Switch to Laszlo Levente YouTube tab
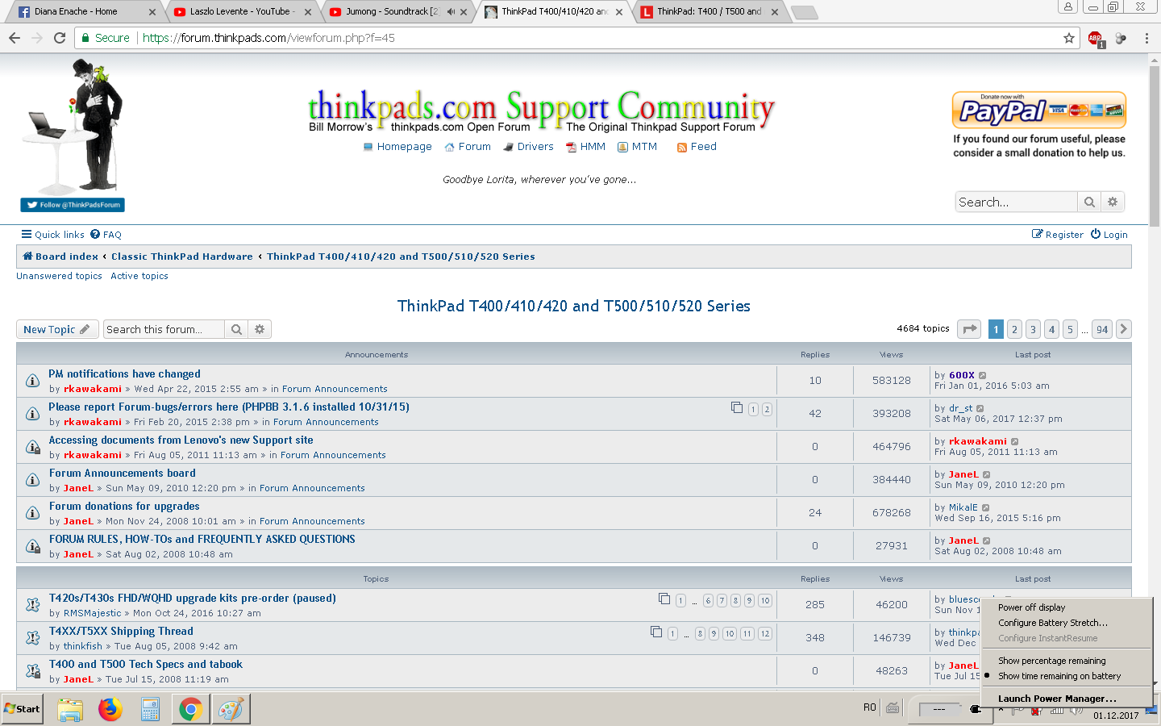 click(x=243, y=12)
